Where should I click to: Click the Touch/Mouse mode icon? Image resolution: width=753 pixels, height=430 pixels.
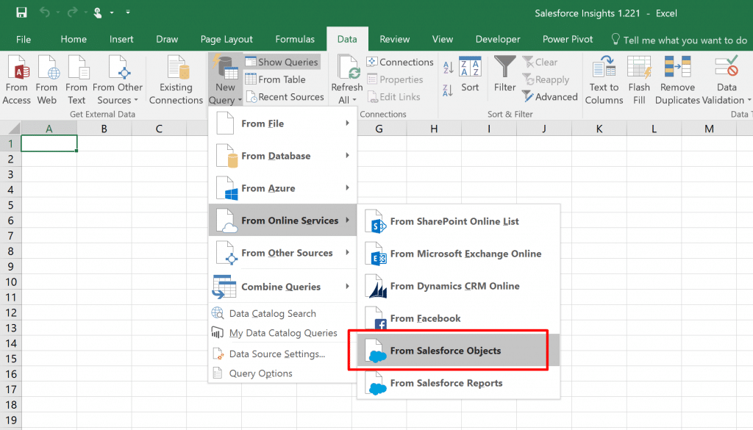pyautogui.click(x=98, y=12)
